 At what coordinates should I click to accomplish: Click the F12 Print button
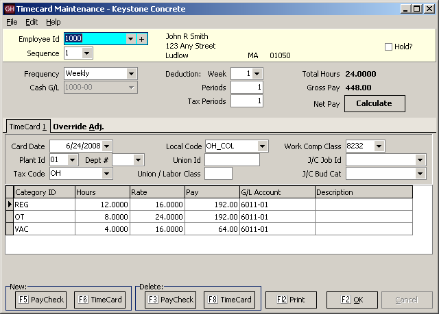(292, 300)
